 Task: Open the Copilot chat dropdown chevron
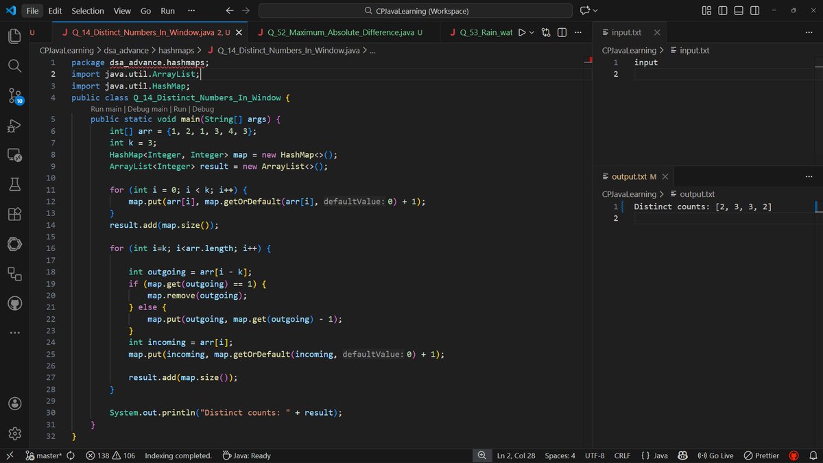point(595,11)
